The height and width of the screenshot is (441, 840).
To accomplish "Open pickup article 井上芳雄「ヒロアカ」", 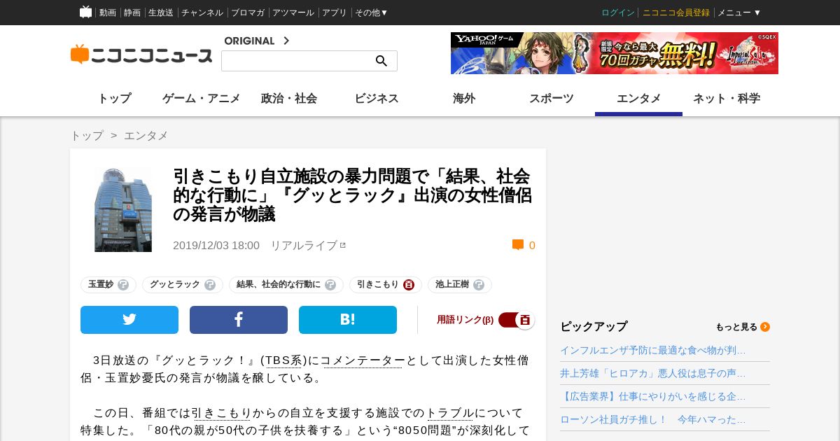I will coord(653,373).
